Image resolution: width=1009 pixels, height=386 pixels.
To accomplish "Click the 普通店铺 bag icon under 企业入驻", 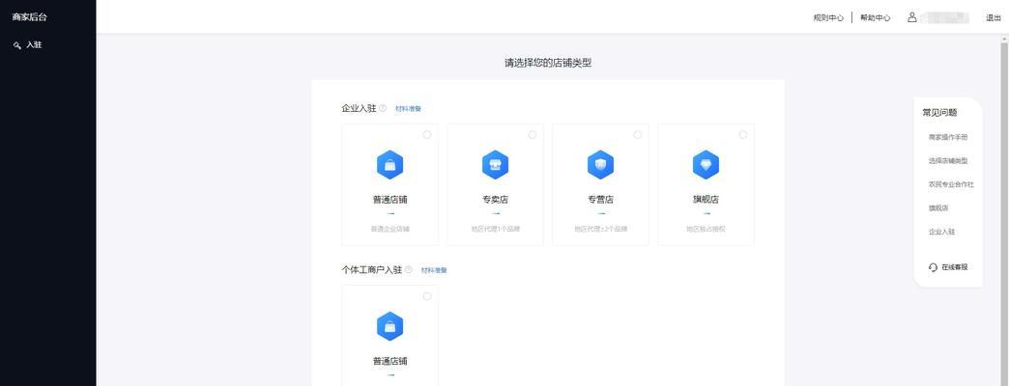I will coord(389,165).
